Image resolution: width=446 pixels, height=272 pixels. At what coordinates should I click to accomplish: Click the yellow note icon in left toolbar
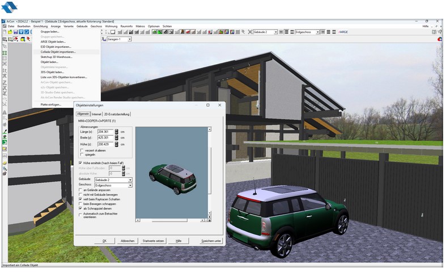click(5, 149)
